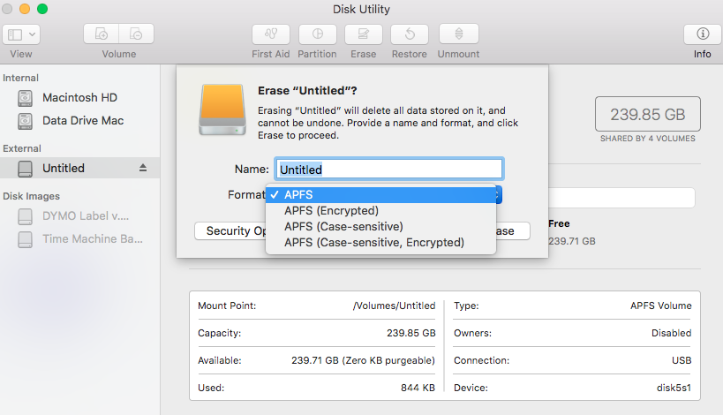Click the APFS Volume type value

pyautogui.click(x=661, y=306)
